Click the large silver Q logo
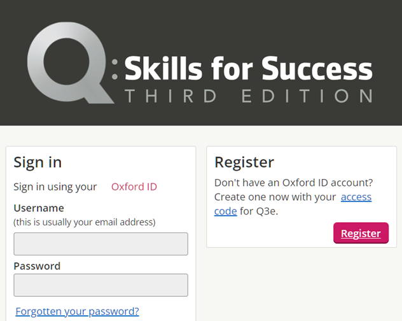Viewport: 402px width, 321px height. pyautogui.click(x=69, y=63)
